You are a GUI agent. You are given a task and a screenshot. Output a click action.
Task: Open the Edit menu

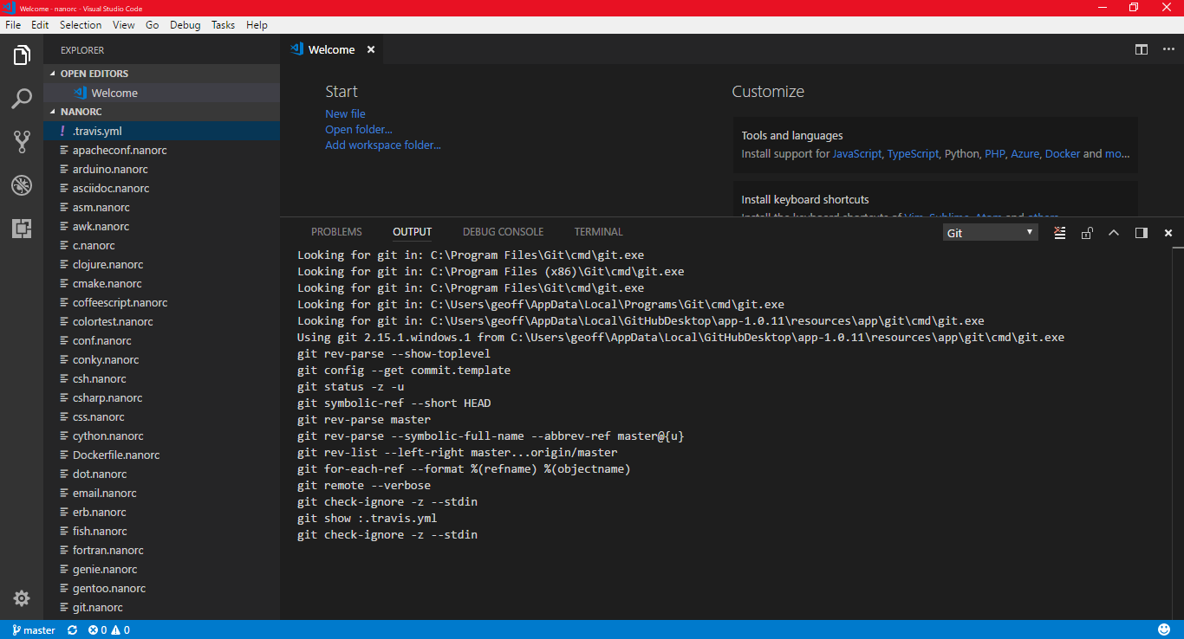point(40,25)
